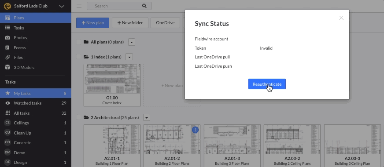The height and width of the screenshot is (167, 384).
Task: Click the Last OneDrive push label
Action: click(213, 66)
